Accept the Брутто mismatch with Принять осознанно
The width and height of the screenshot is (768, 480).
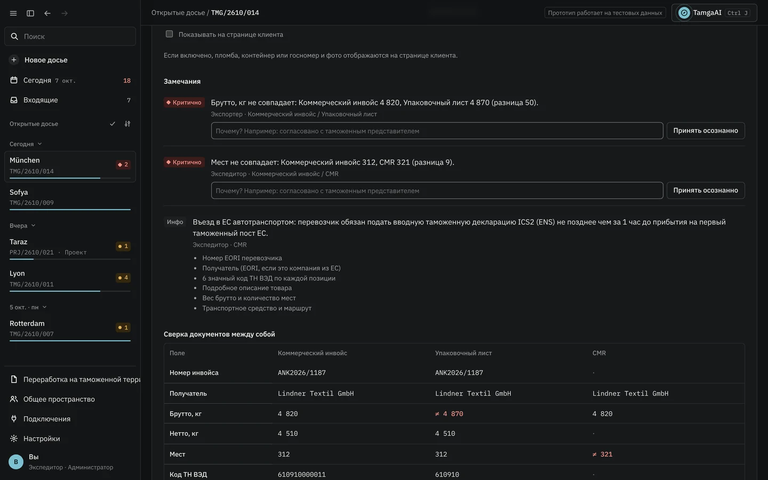(706, 131)
